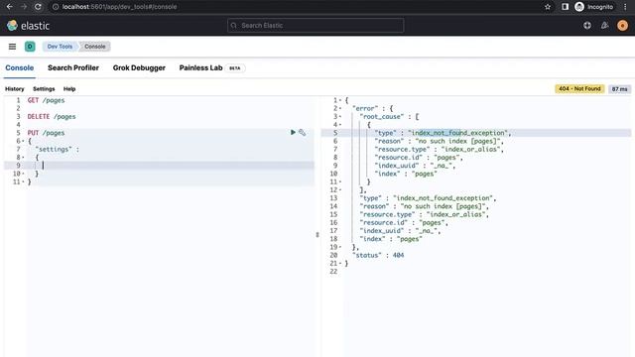Collapse editor fold arrow on line 8
The image size is (635, 357).
click(x=23, y=158)
